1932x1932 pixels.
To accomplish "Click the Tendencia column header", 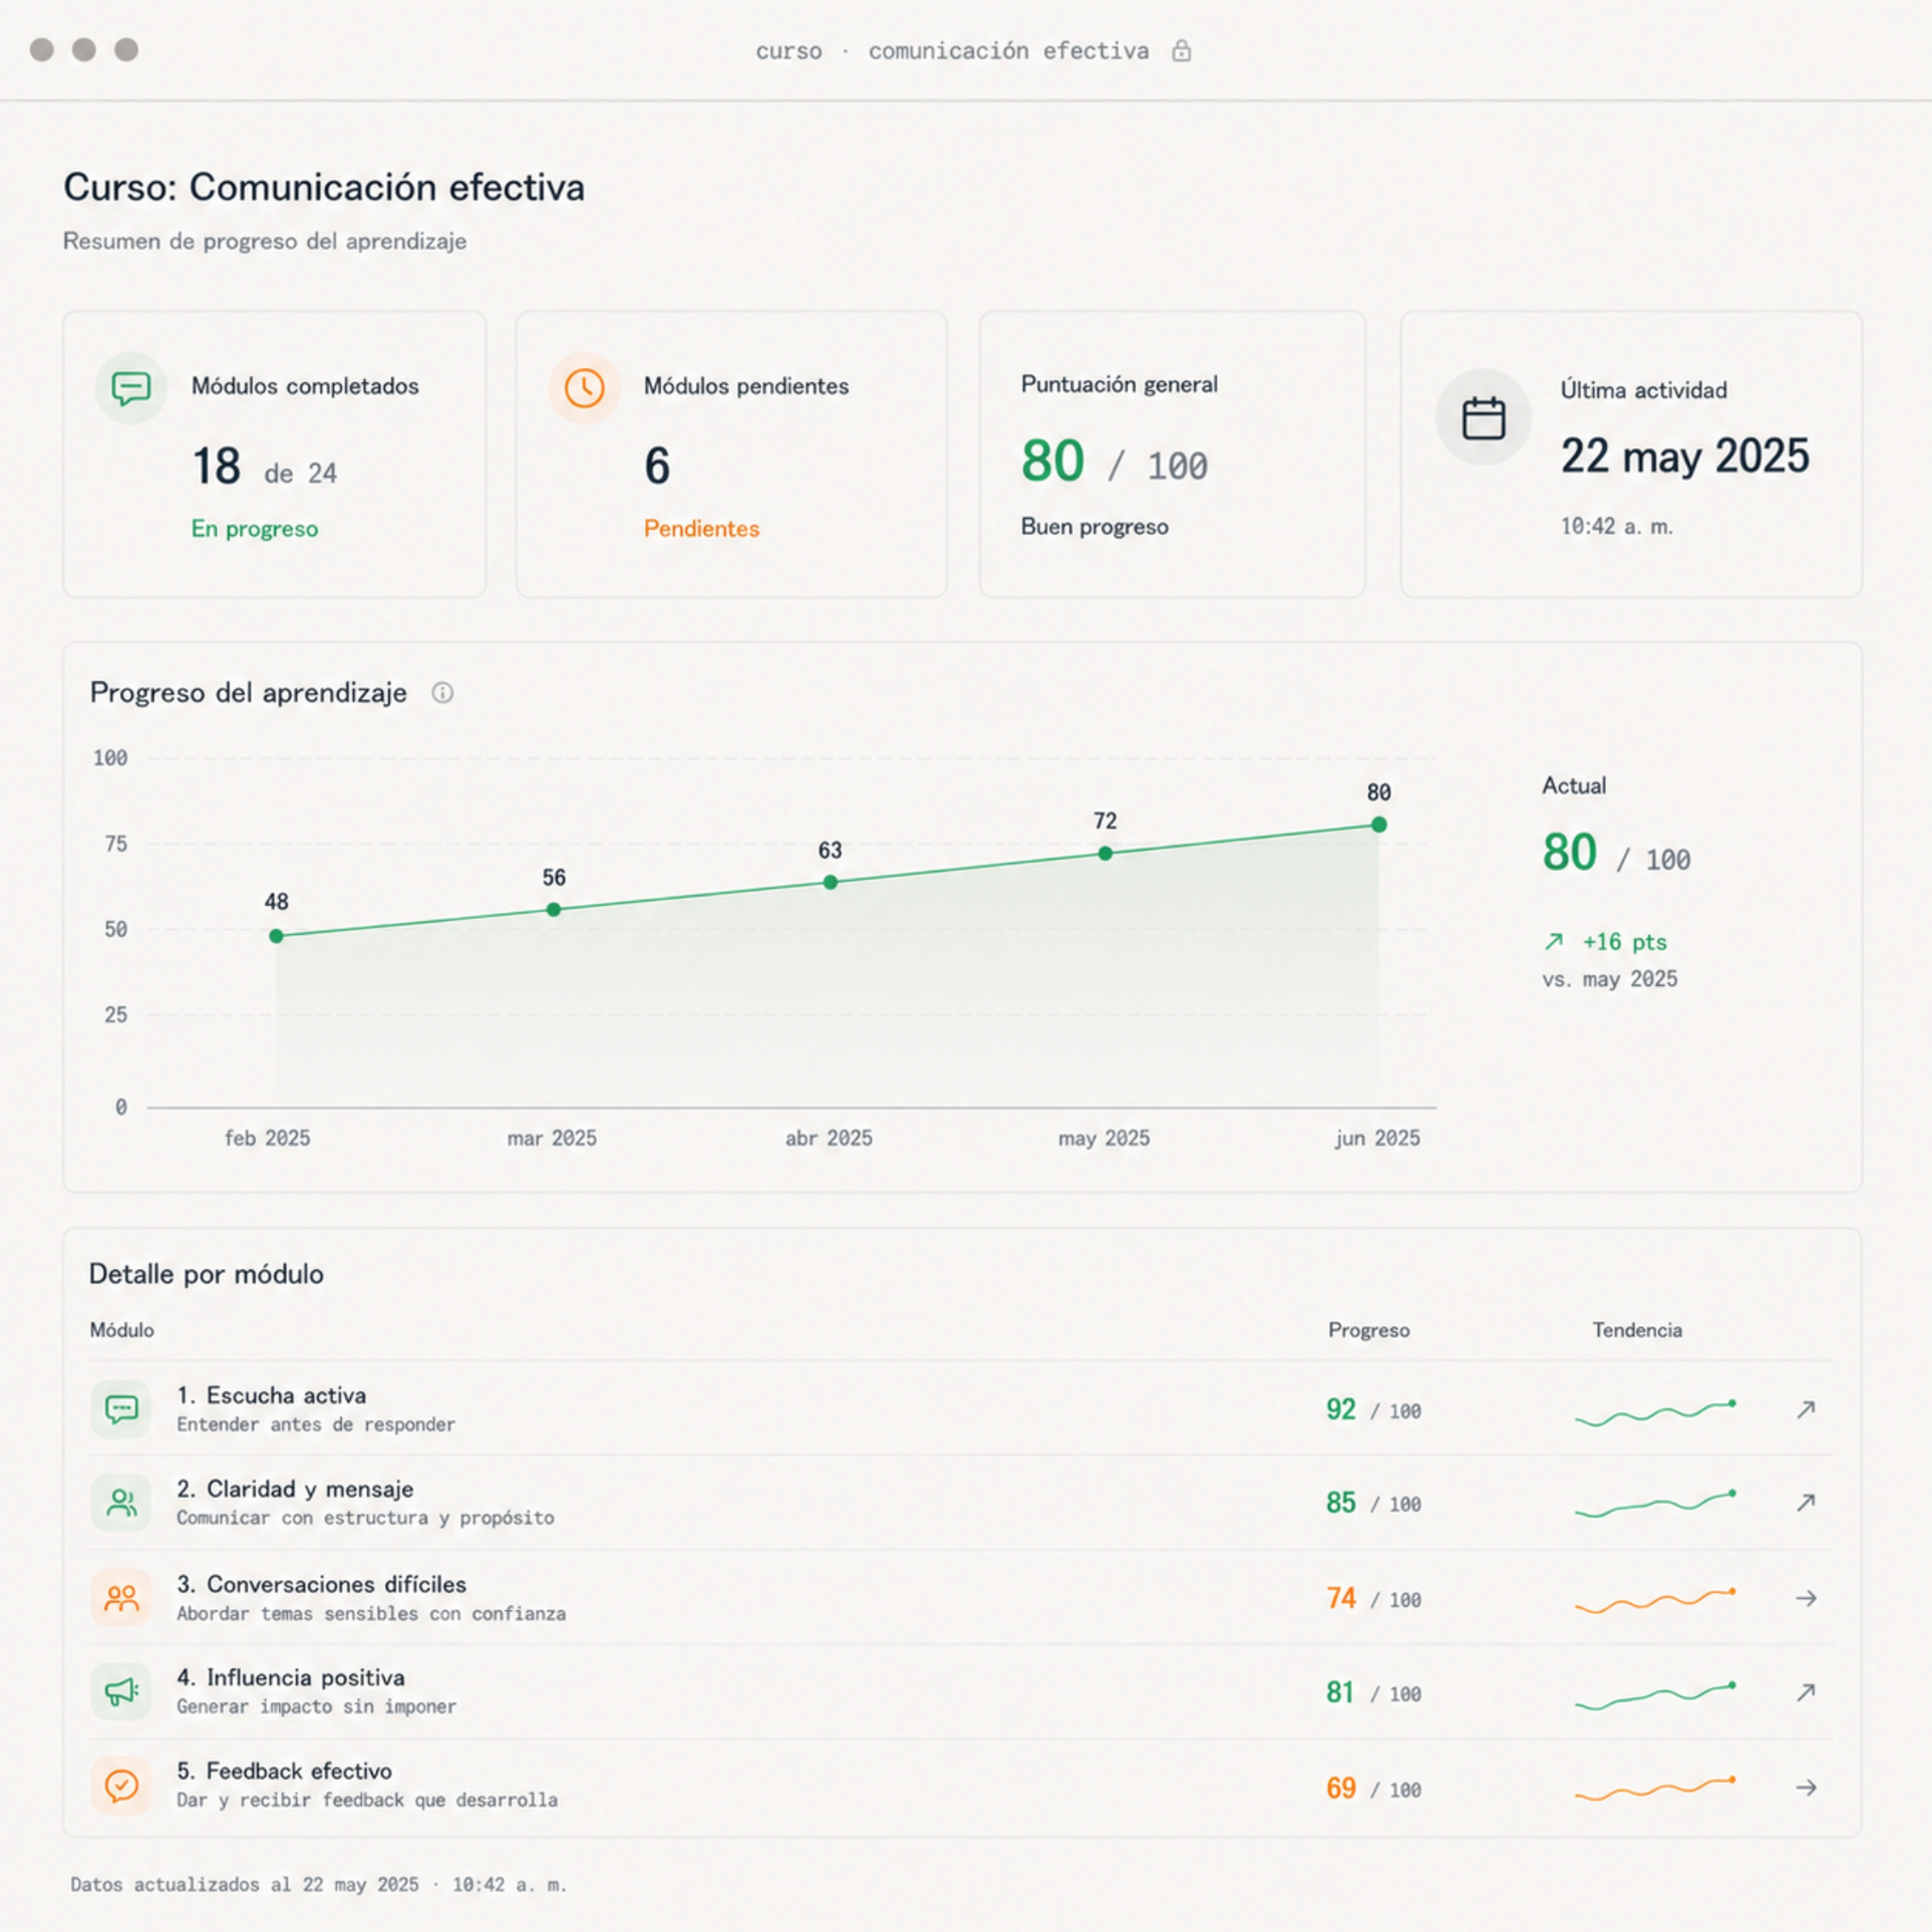I will 1637,1330.
